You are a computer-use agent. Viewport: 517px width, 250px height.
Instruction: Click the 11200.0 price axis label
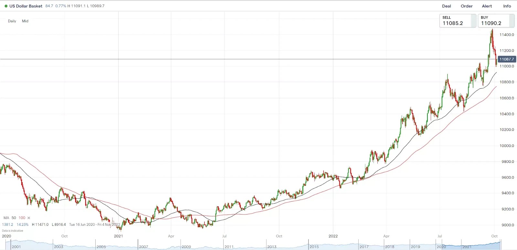pyautogui.click(x=507, y=51)
